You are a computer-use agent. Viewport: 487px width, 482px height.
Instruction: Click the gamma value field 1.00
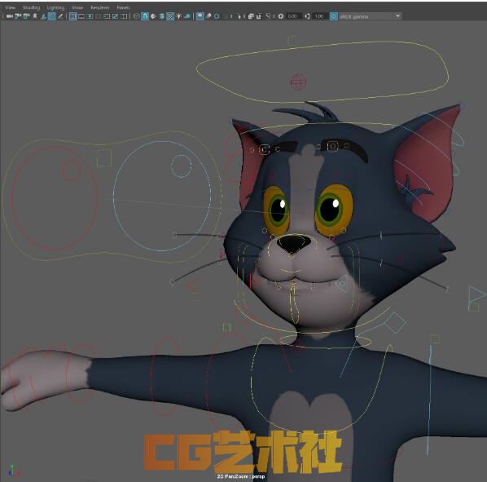[x=319, y=16]
